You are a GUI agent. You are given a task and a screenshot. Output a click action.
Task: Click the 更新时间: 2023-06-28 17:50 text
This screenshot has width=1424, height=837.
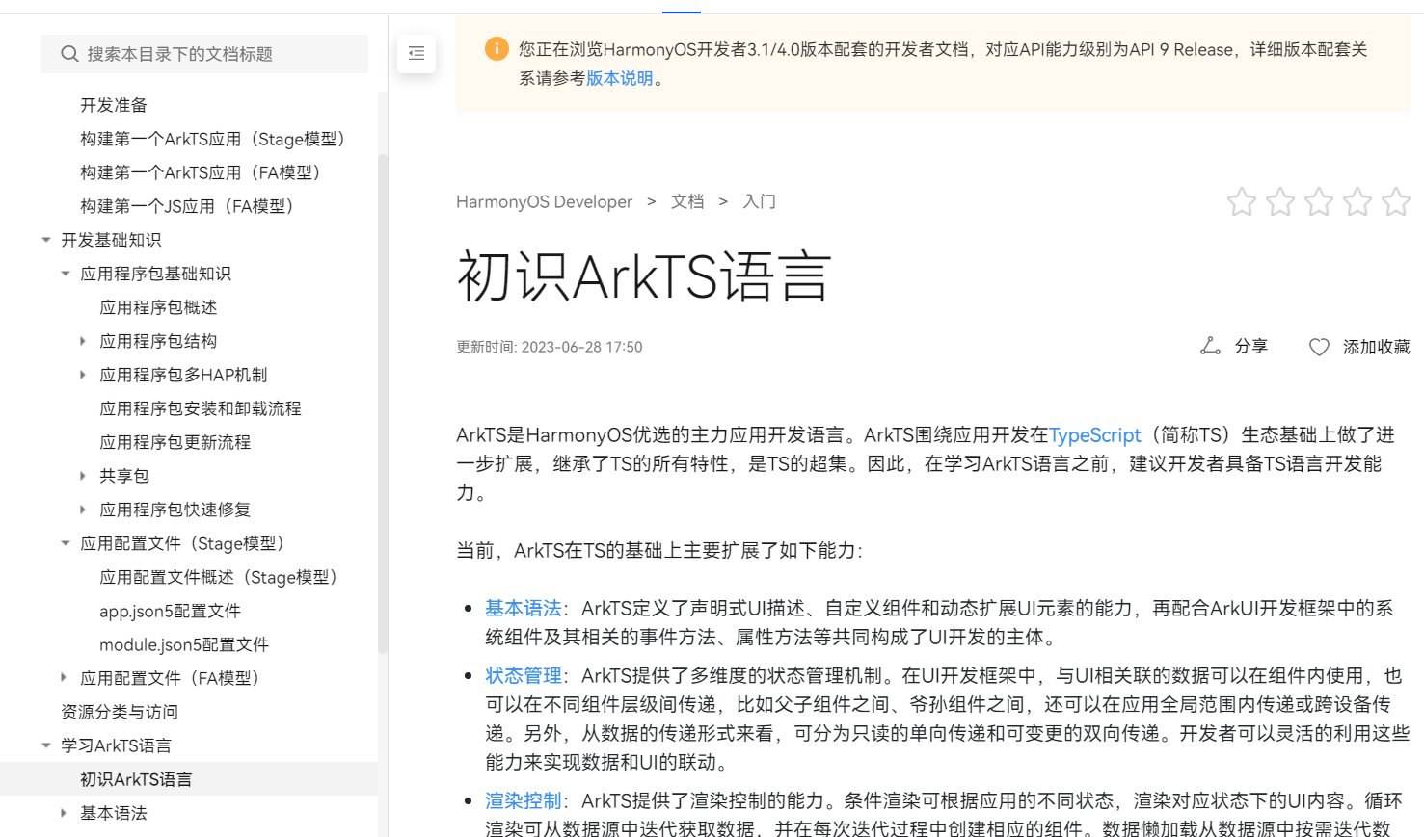click(549, 347)
